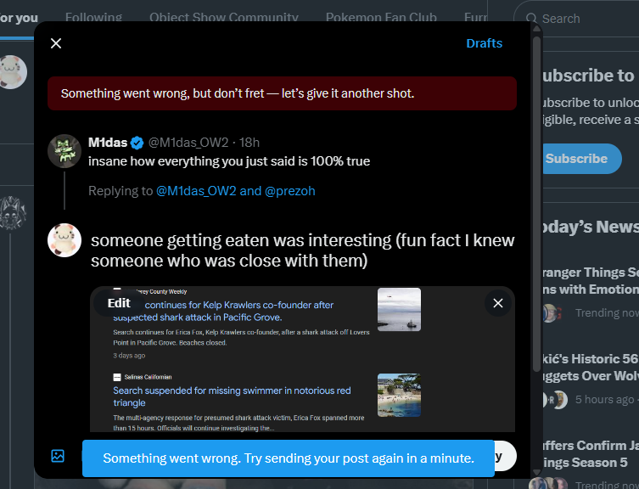Remove the attached image from the reply

tap(497, 303)
